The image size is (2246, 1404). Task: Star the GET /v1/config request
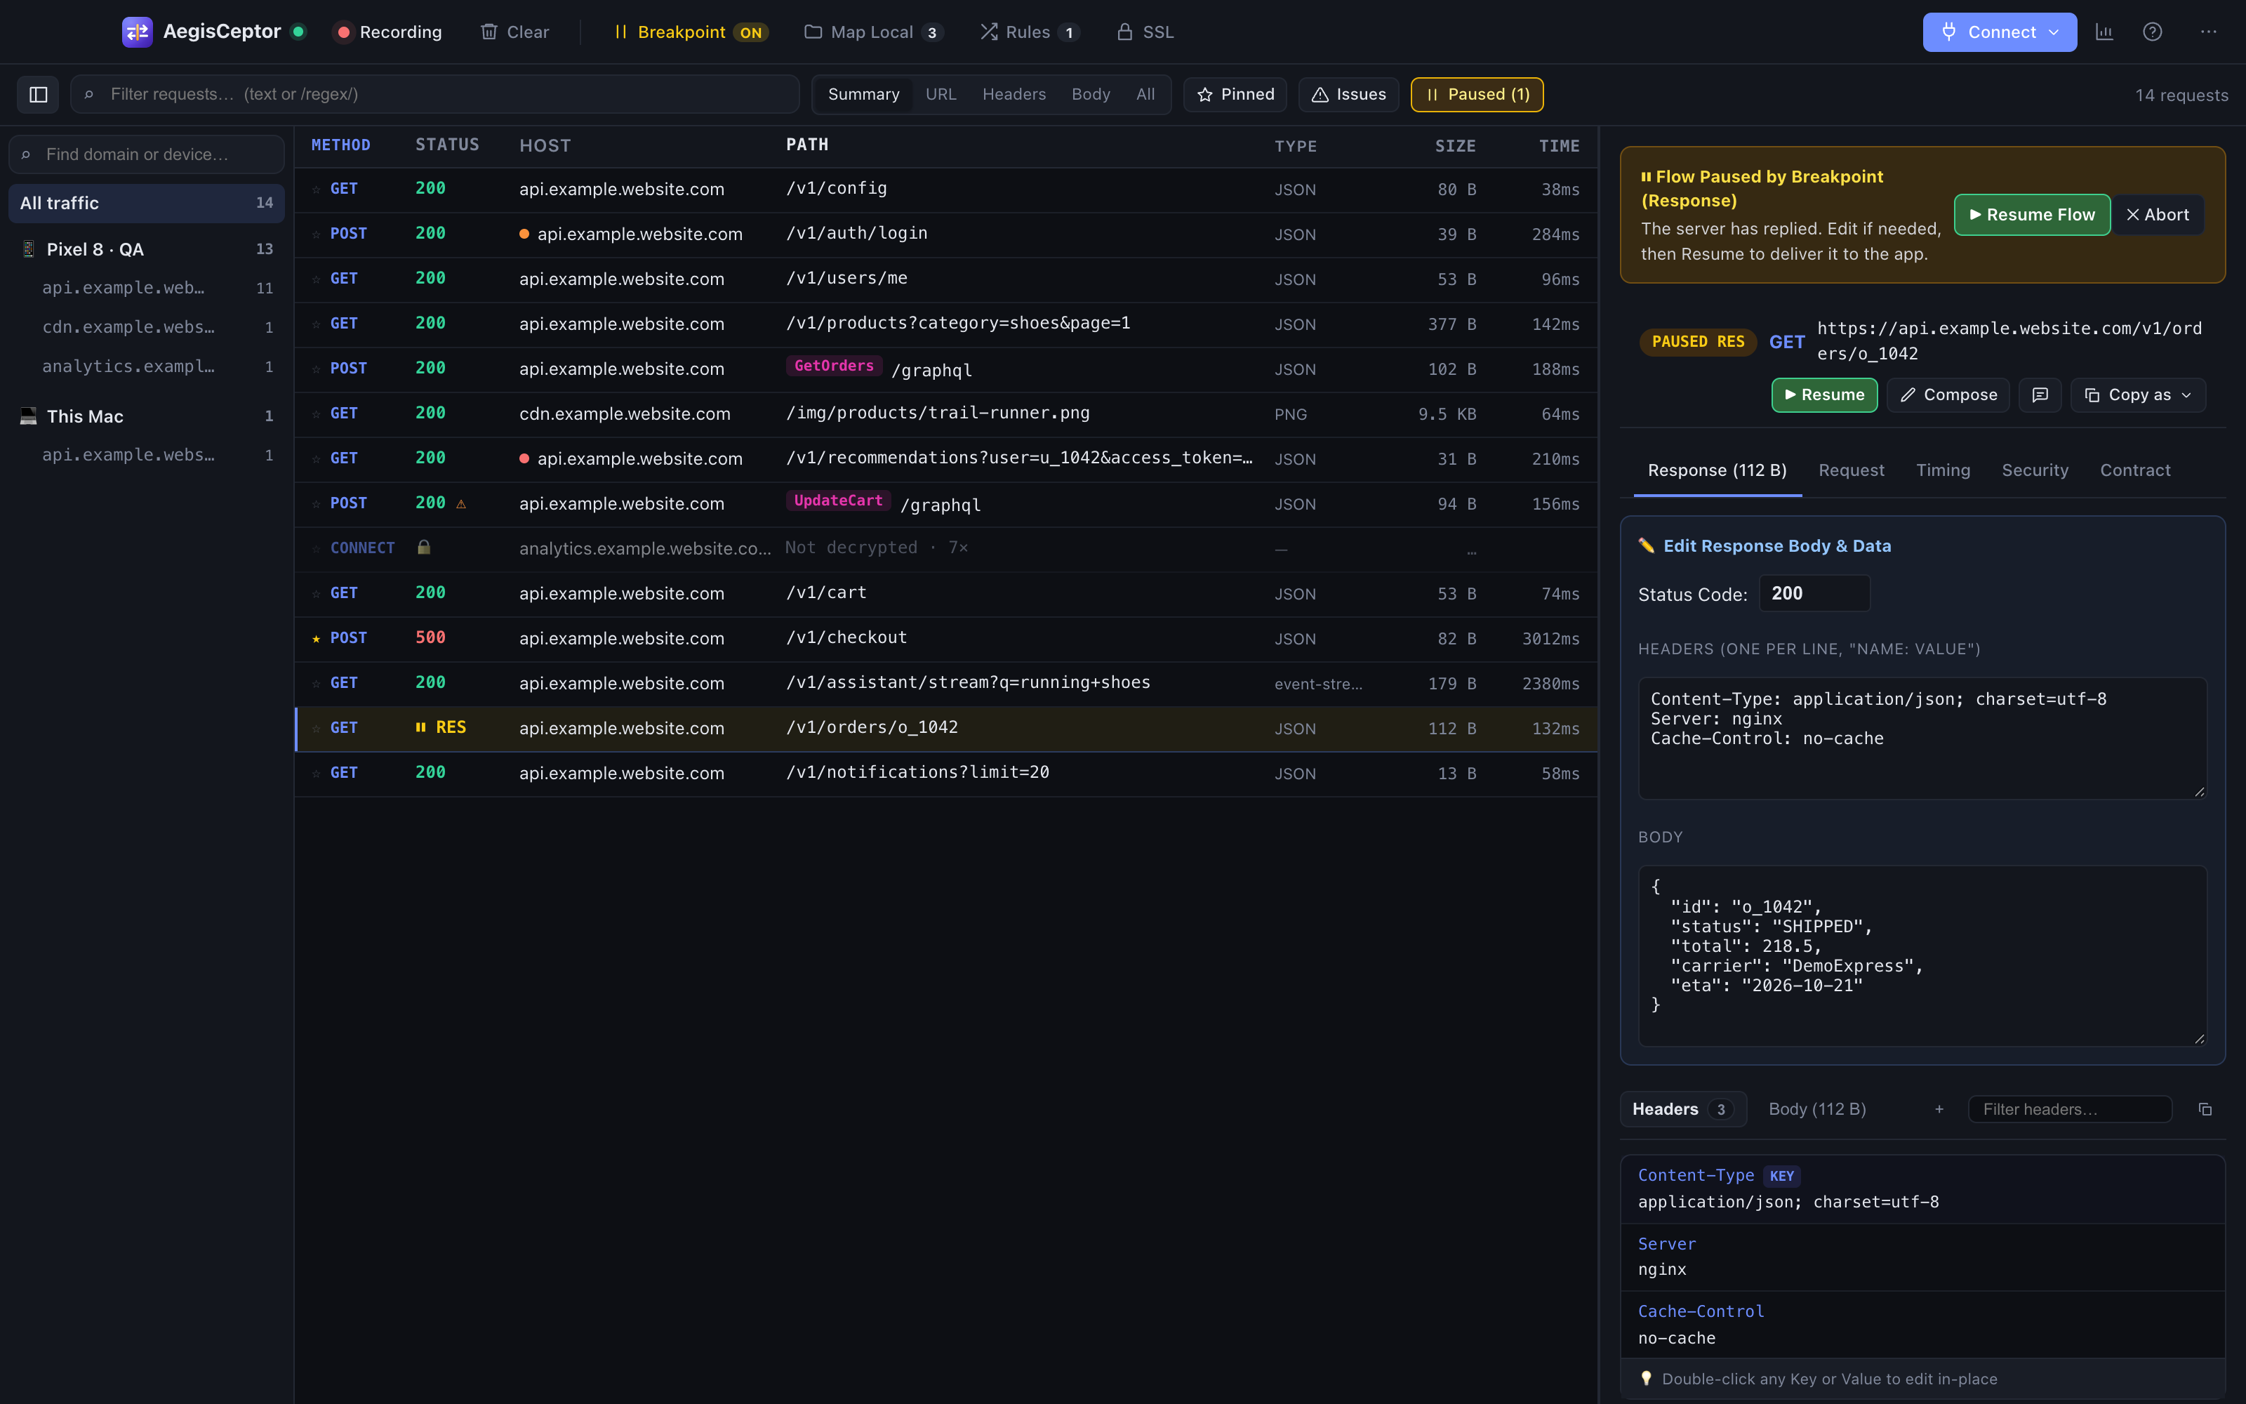point(317,189)
